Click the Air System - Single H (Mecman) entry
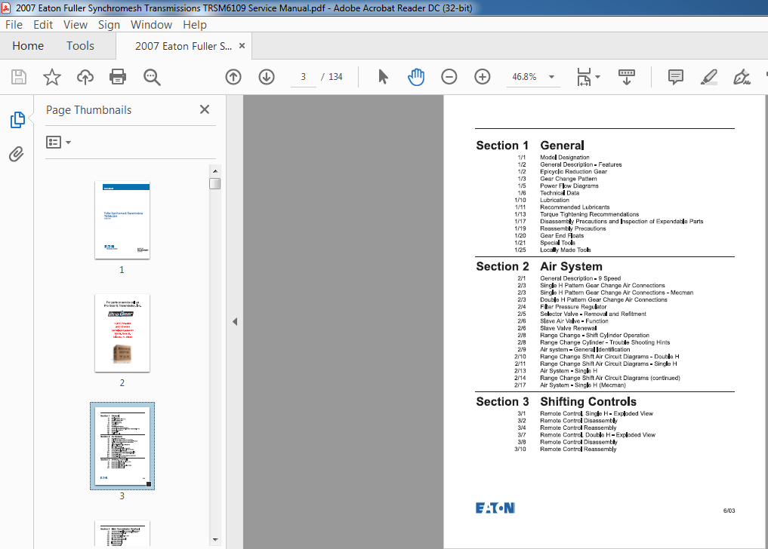Viewport: 768px width, 549px height. (x=583, y=385)
